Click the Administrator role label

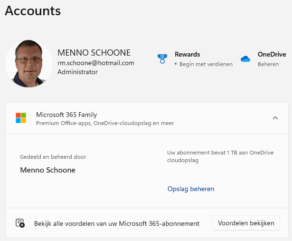pyautogui.click(x=77, y=72)
